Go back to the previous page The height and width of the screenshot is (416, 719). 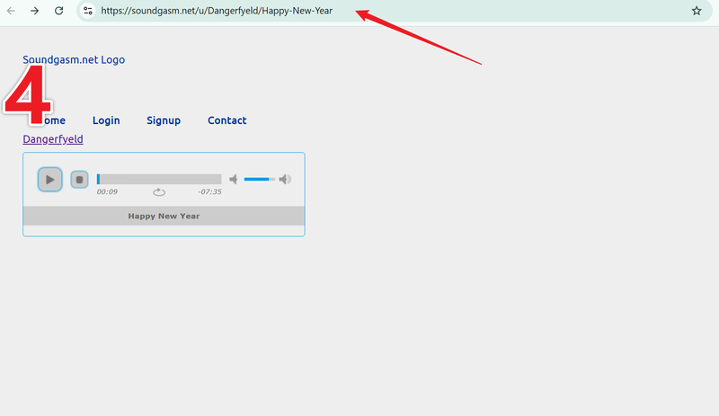12,11
